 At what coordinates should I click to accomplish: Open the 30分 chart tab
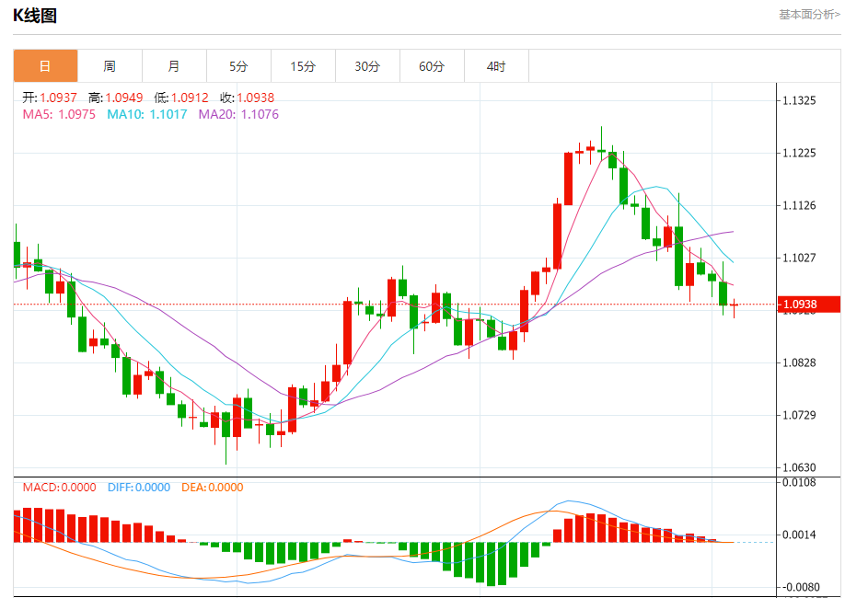click(367, 65)
